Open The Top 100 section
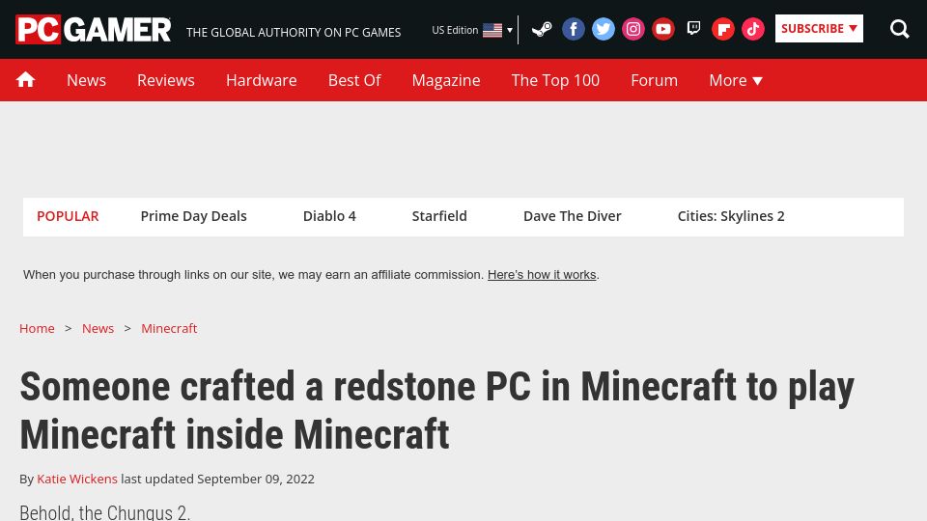The height and width of the screenshot is (521, 927). (555, 80)
